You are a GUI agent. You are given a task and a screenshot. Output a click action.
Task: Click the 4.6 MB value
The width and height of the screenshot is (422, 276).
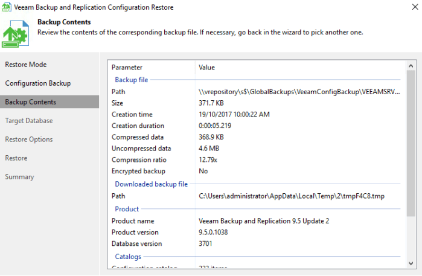point(209,149)
